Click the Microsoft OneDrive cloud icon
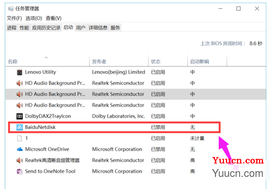270x189 pixels. pyautogui.click(x=20, y=149)
